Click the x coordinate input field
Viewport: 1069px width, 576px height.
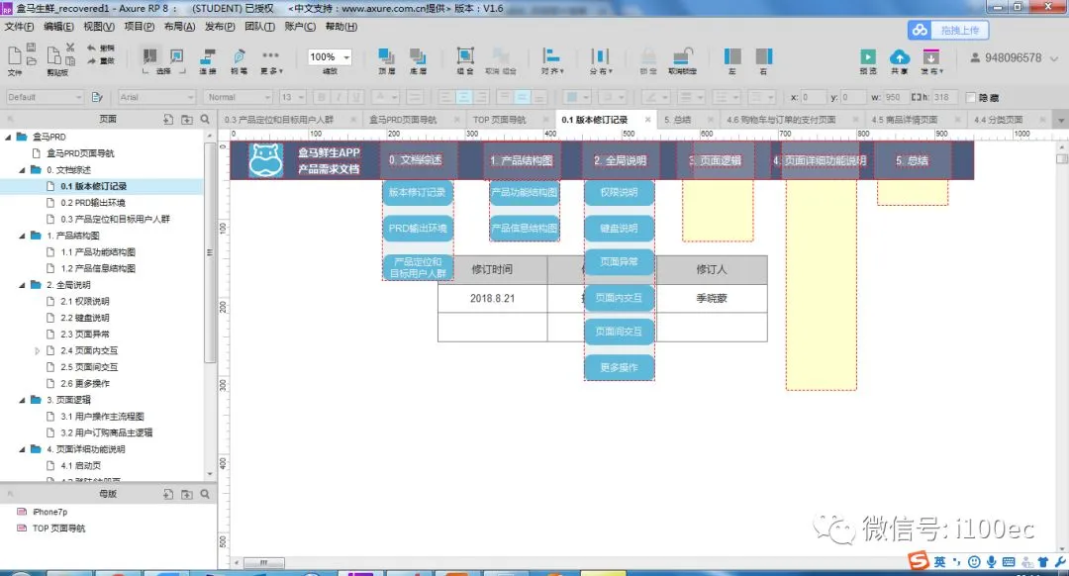(x=813, y=97)
